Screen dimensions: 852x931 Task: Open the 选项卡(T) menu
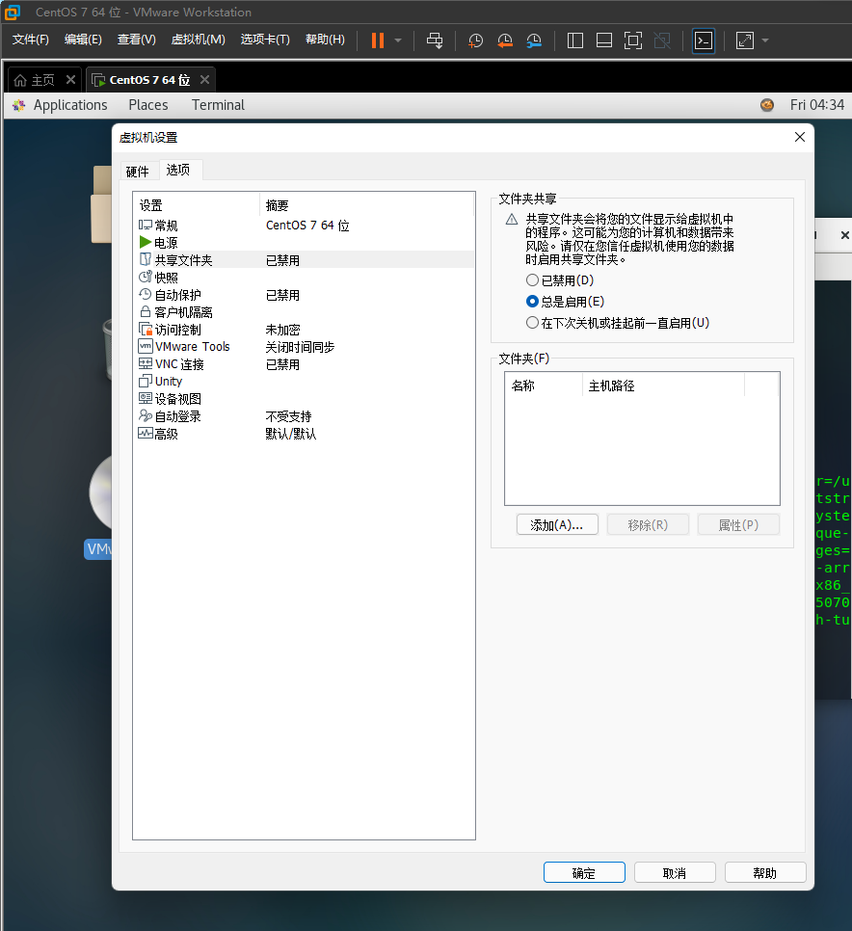pos(265,40)
